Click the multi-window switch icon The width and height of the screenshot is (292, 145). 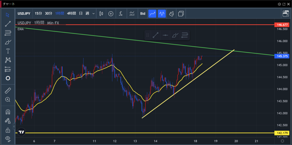click(285, 14)
